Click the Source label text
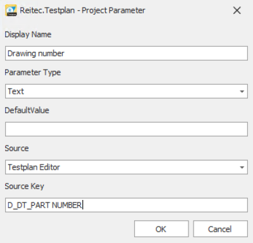The height and width of the screenshot is (243, 253). click(x=16, y=148)
